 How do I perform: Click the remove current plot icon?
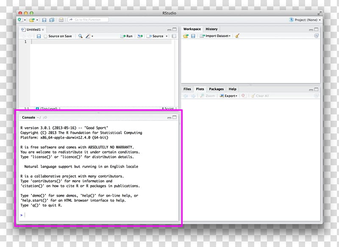tap(243, 96)
